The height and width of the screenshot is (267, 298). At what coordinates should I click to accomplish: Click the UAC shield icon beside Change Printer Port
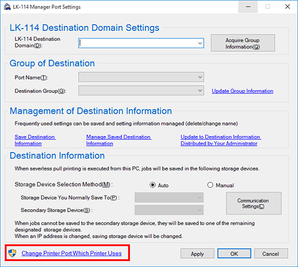click(x=13, y=253)
